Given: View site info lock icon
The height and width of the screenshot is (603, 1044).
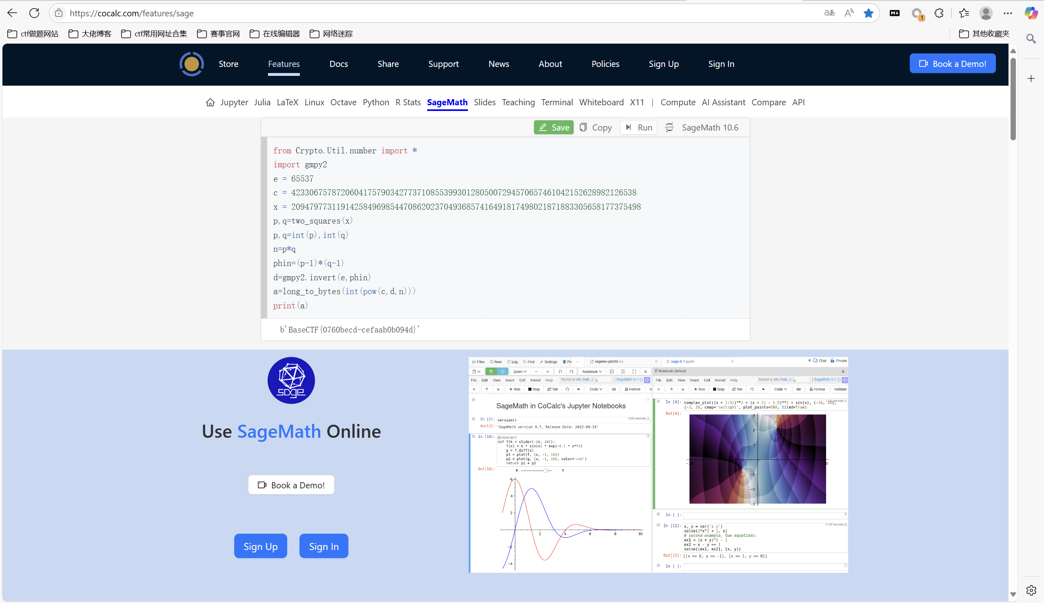Looking at the screenshot, I should coord(59,13).
